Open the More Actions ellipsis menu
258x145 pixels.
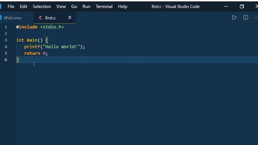[x=256, y=18]
